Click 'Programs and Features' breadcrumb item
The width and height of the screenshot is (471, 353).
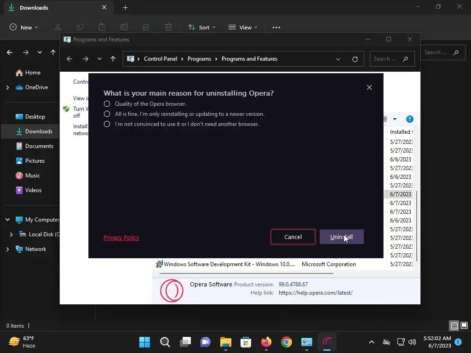click(x=249, y=59)
